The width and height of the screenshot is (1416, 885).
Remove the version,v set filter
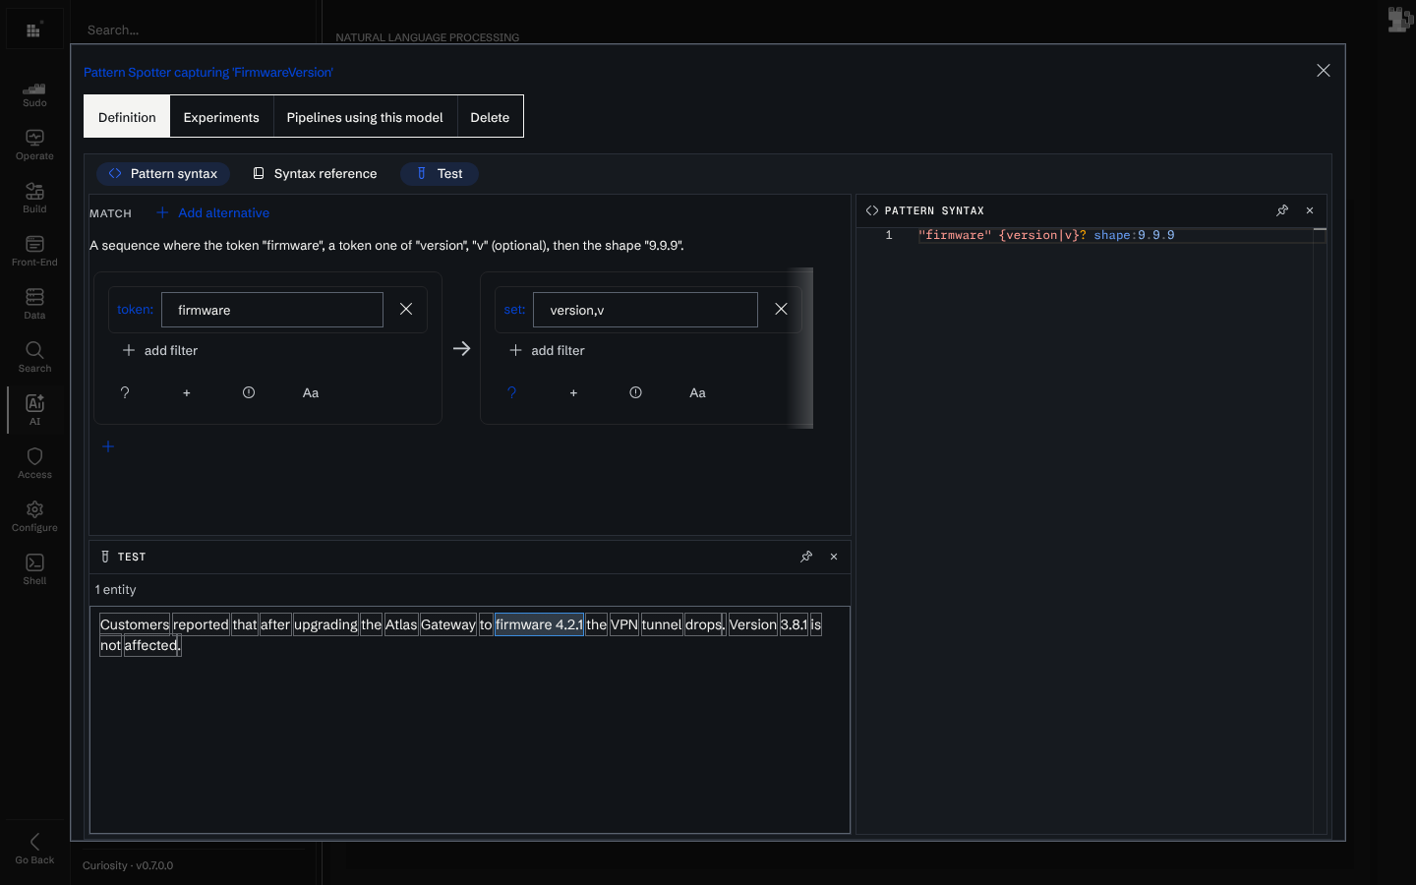click(x=781, y=309)
